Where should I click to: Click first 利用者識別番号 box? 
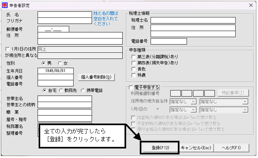[x=176, y=93]
